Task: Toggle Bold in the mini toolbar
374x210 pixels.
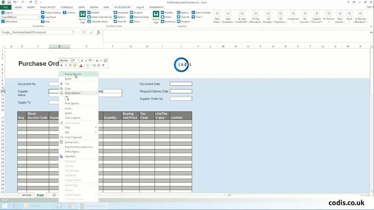Action: click(61, 65)
